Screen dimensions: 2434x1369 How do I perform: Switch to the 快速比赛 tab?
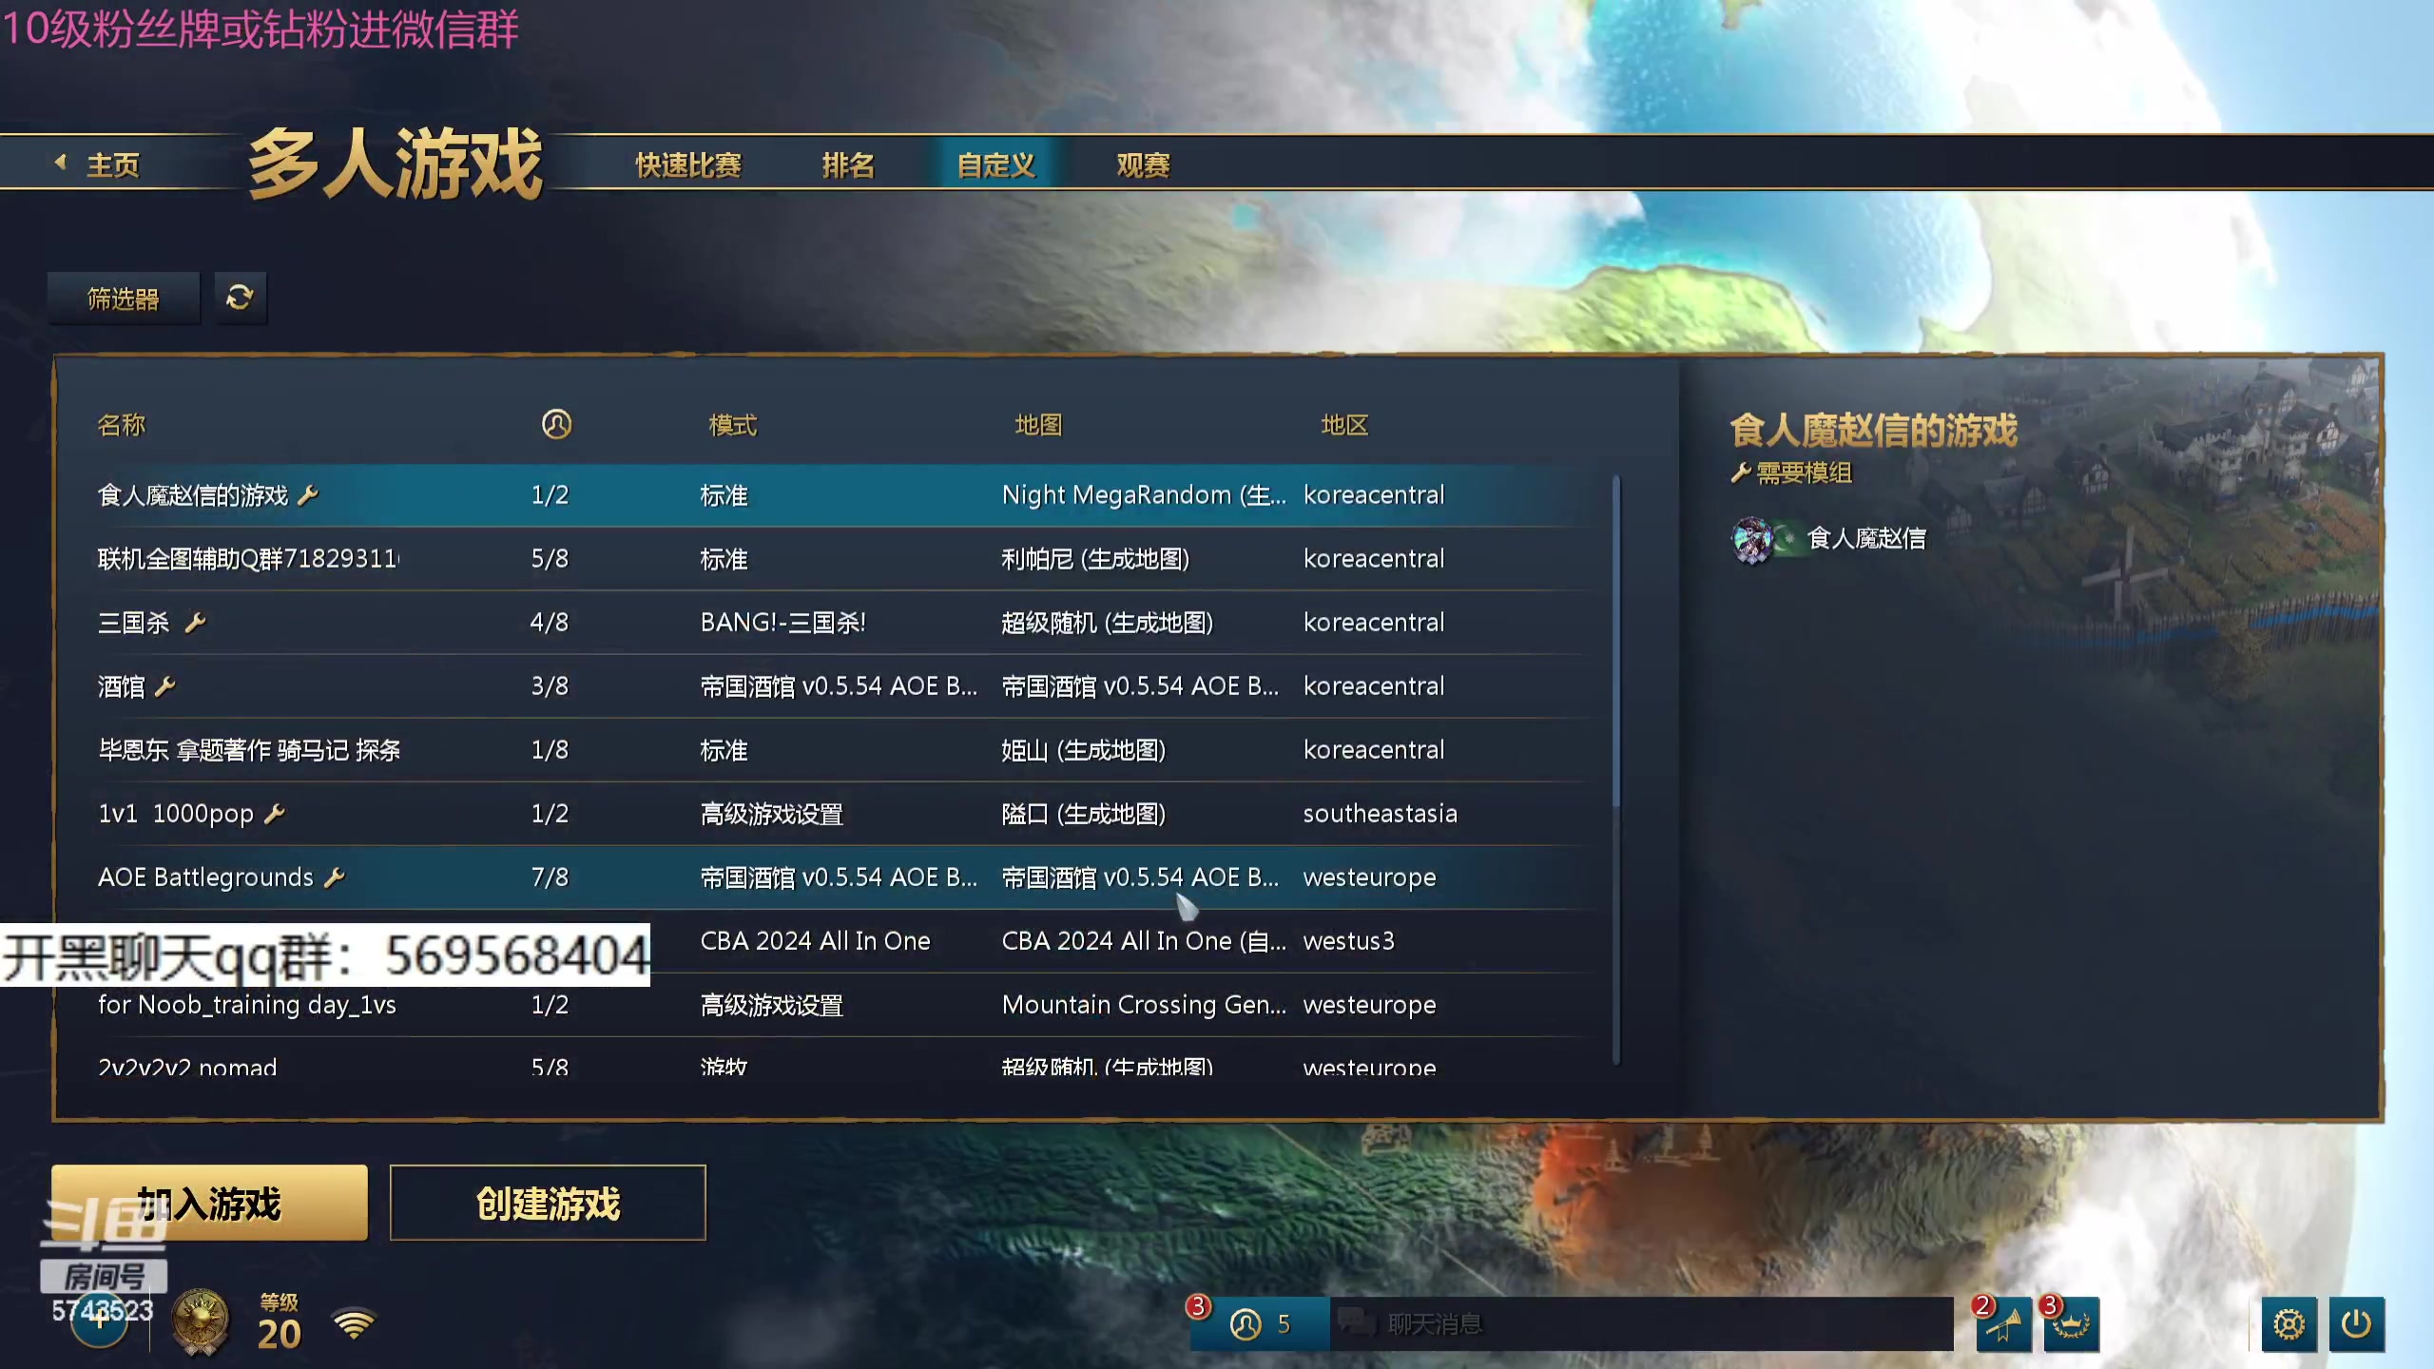click(688, 165)
